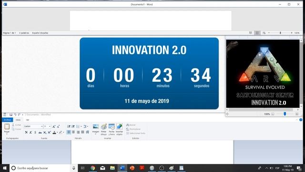Screen dimensions: 305x172
Task: Click Reemplazar in the Edición group
Action: 133,129
